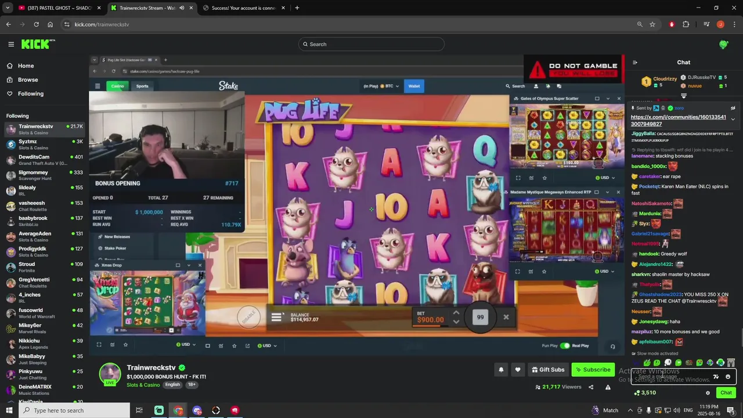The width and height of the screenshot is (743, 418).
Task: Open DewditsCam channel from following list
Action: pyautogui.click(x=45, y=160)
